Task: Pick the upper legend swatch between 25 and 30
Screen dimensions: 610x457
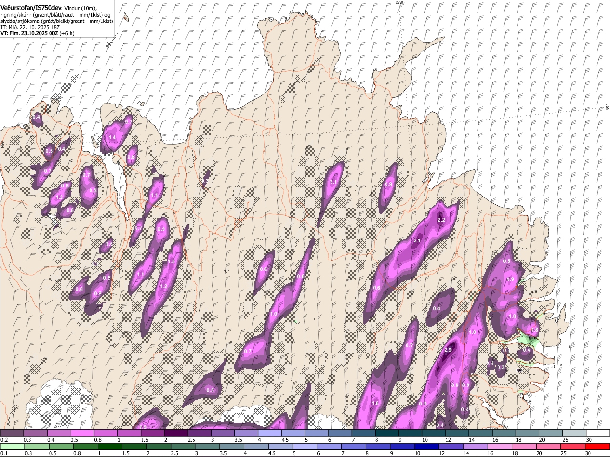Action: click(574, 433)
